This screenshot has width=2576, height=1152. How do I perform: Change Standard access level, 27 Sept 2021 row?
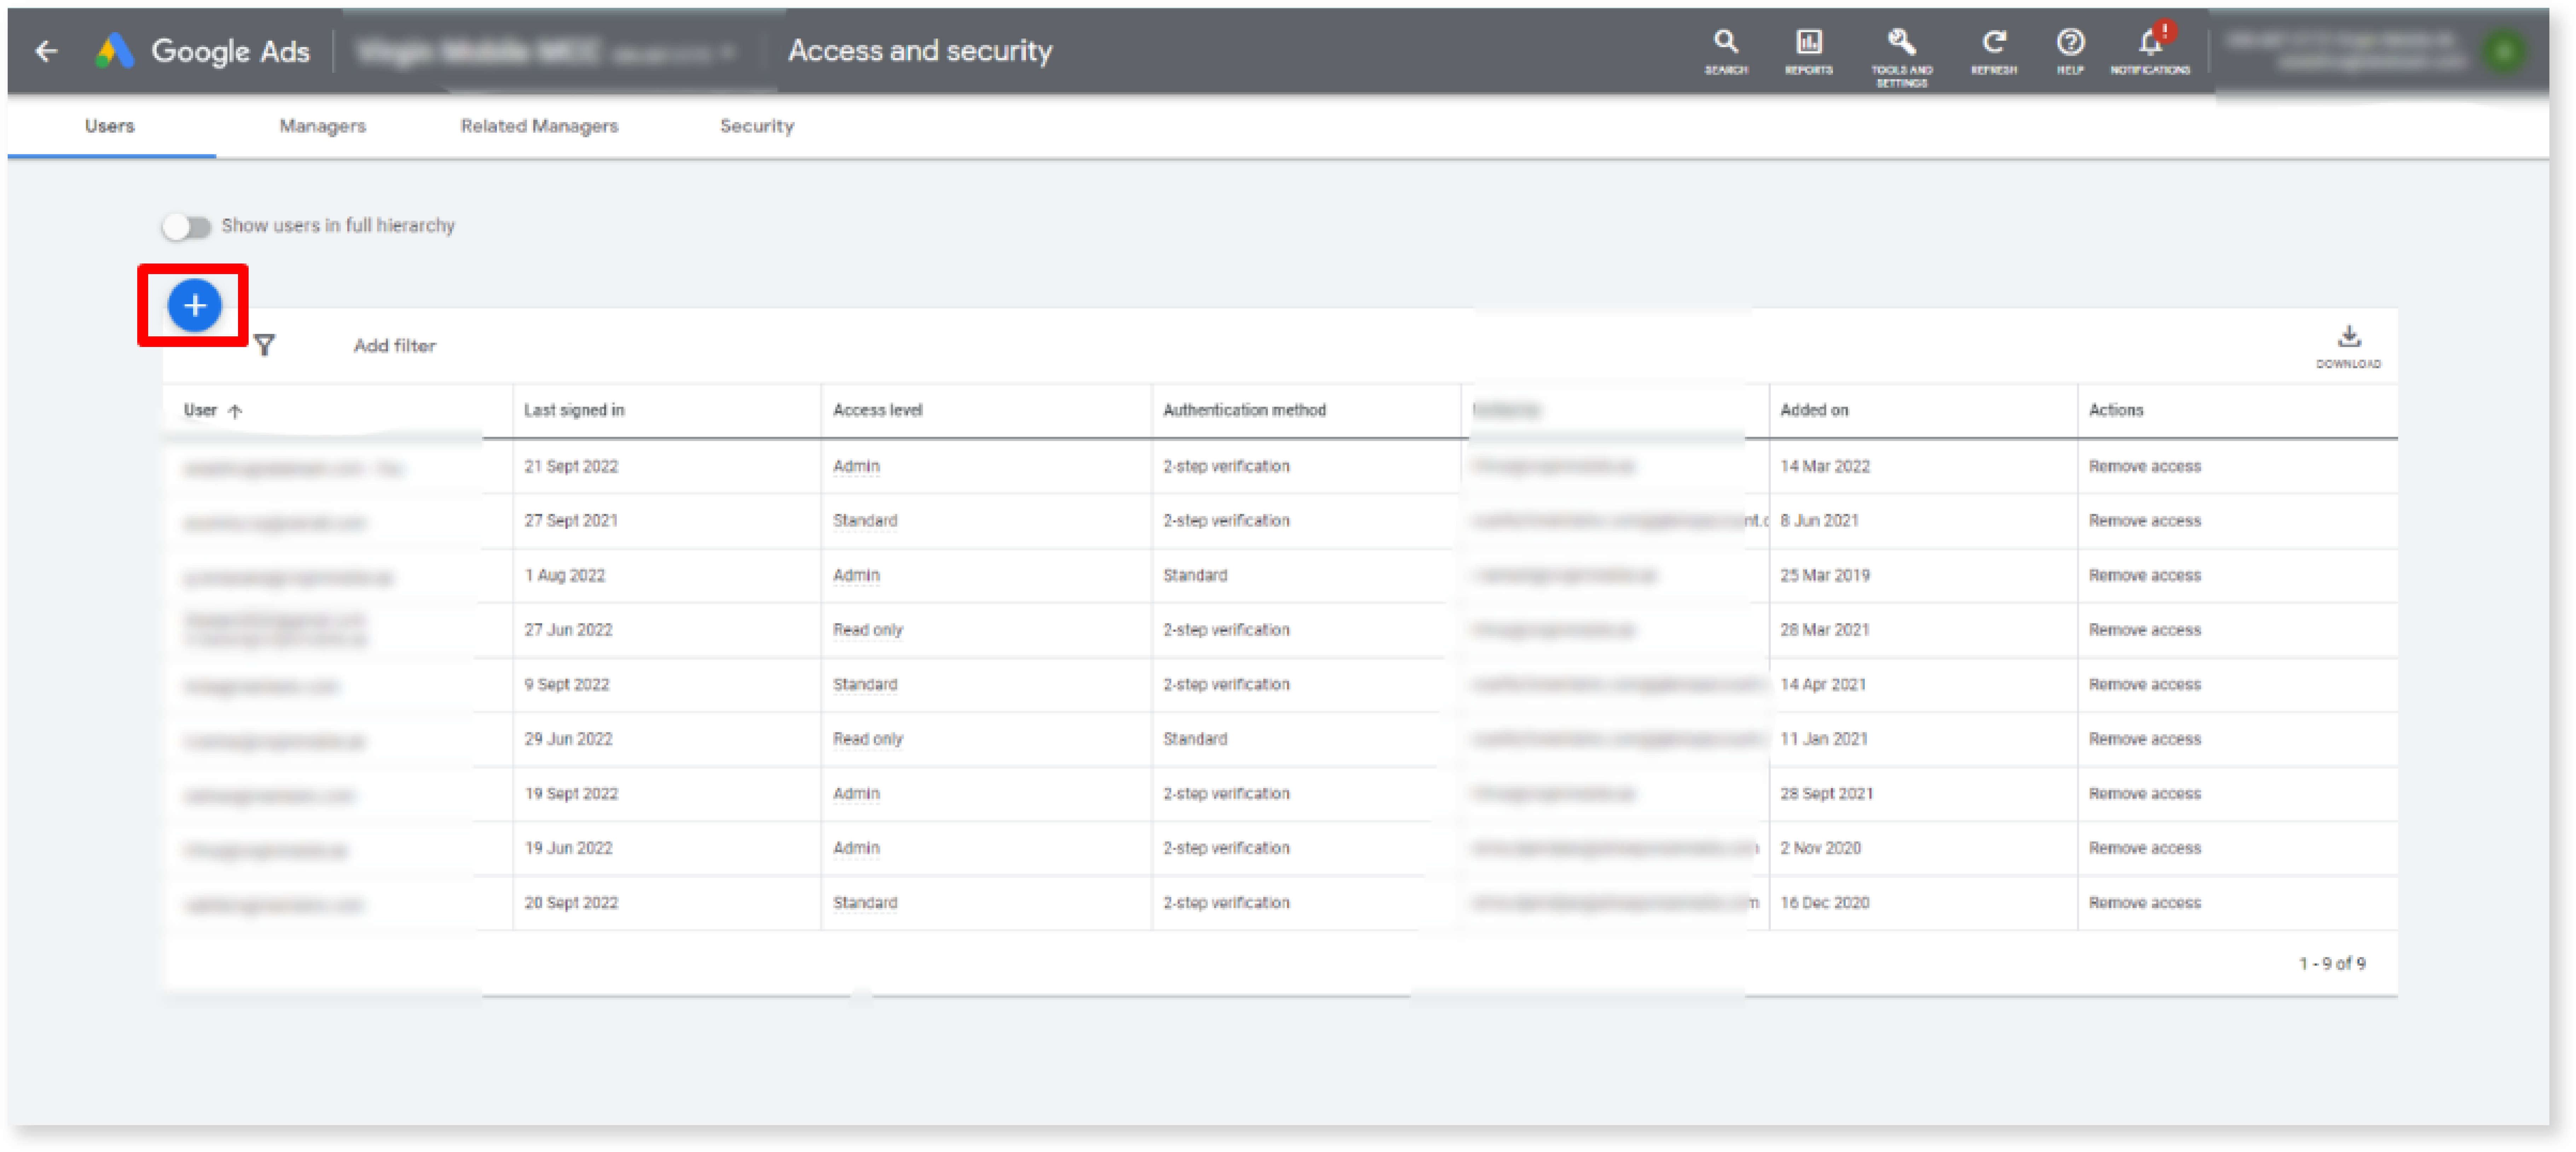pos(865,521)
